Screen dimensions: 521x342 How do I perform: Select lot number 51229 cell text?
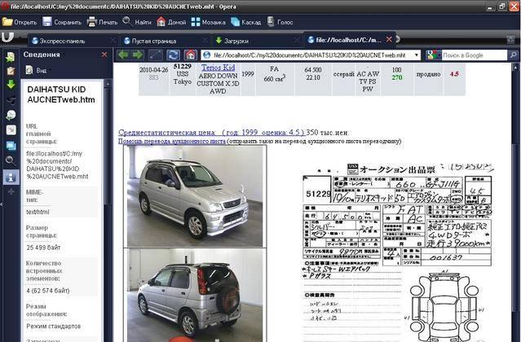[183, 66]
